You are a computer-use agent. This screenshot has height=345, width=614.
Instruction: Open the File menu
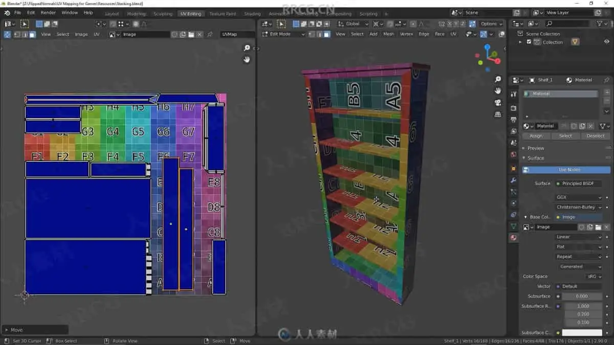(18, 12)
